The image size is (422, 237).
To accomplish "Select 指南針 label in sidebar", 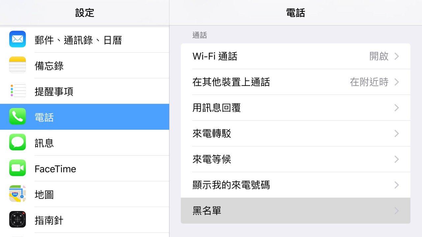I will pos(49,220).
